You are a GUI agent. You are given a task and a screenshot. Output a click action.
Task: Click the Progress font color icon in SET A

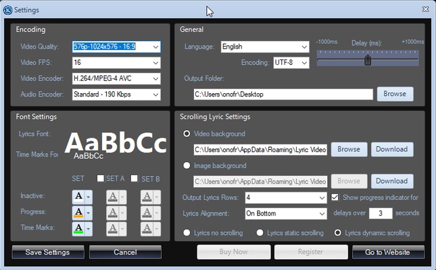click(113, 213)
